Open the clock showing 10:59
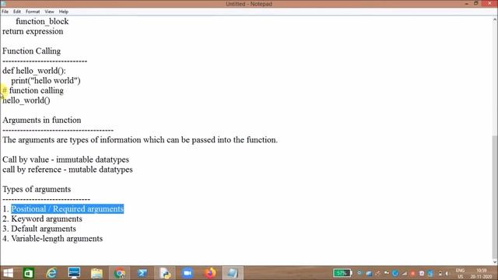The image size is (498, 280). click(481, 273)
